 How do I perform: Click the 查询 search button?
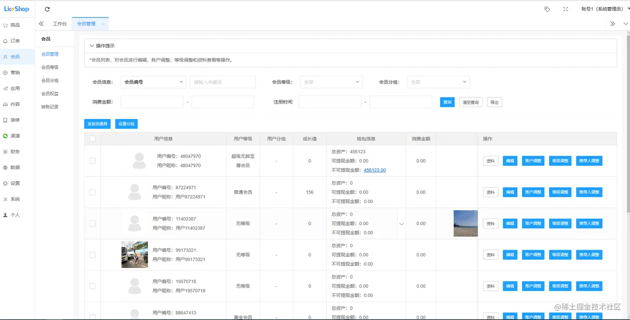pos(447,102)
